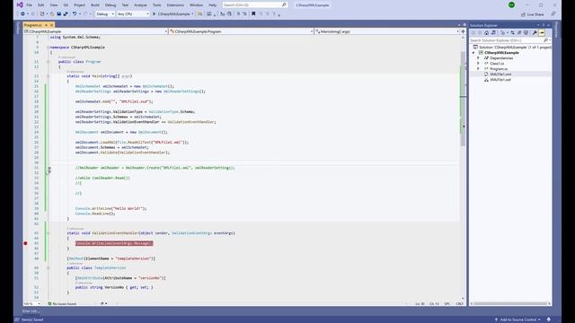Viewport: 575px width, 323px height.
Task: Click Add to Source Control
Action: tap(517, 319)
